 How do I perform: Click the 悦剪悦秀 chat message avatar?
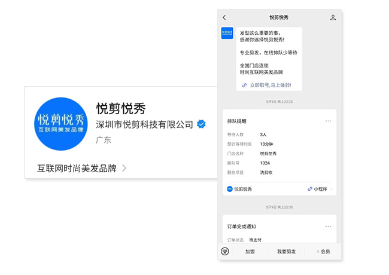coord(227,33)
